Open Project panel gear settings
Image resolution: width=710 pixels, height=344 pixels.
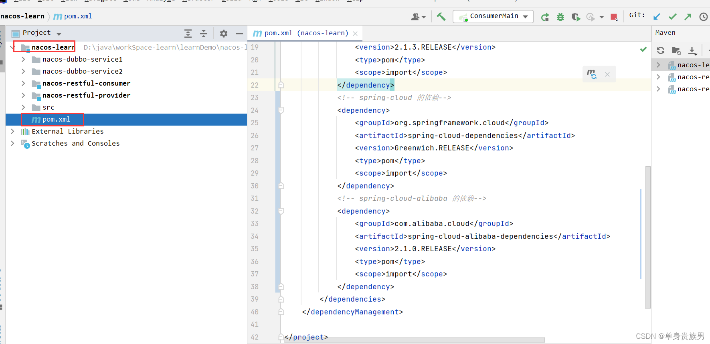pyautogui.click(x=224, y=34)
